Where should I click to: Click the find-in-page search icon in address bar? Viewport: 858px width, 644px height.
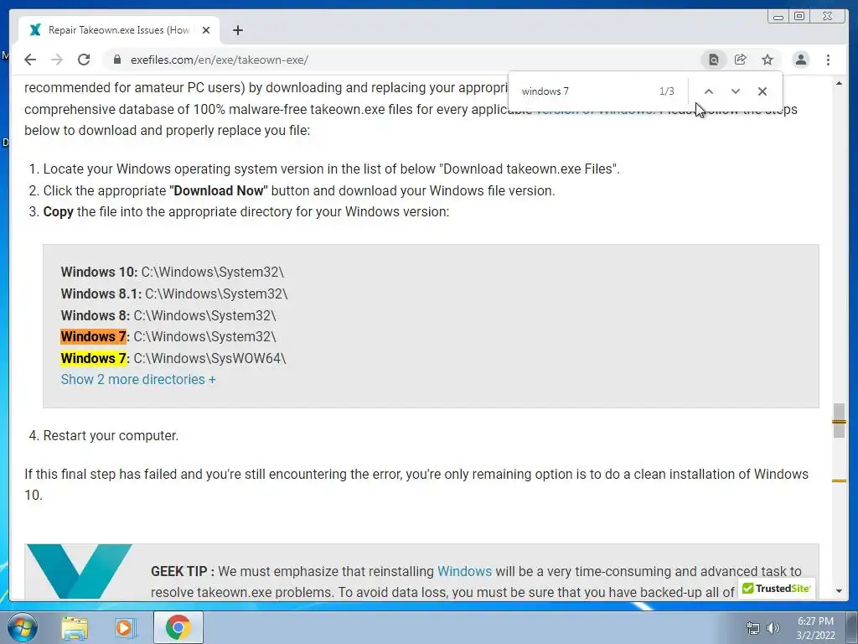(714, 60)
